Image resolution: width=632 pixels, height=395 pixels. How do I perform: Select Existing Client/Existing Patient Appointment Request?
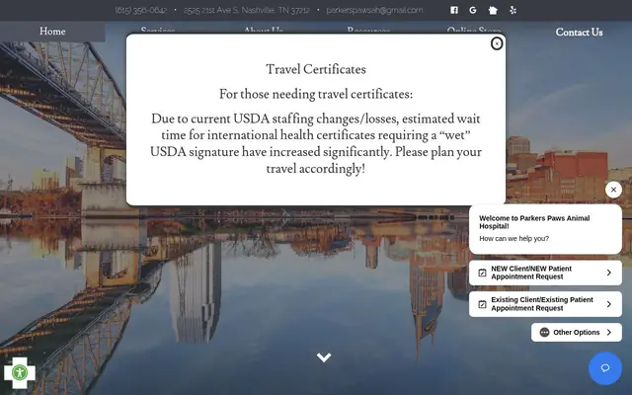coord(545,304)
